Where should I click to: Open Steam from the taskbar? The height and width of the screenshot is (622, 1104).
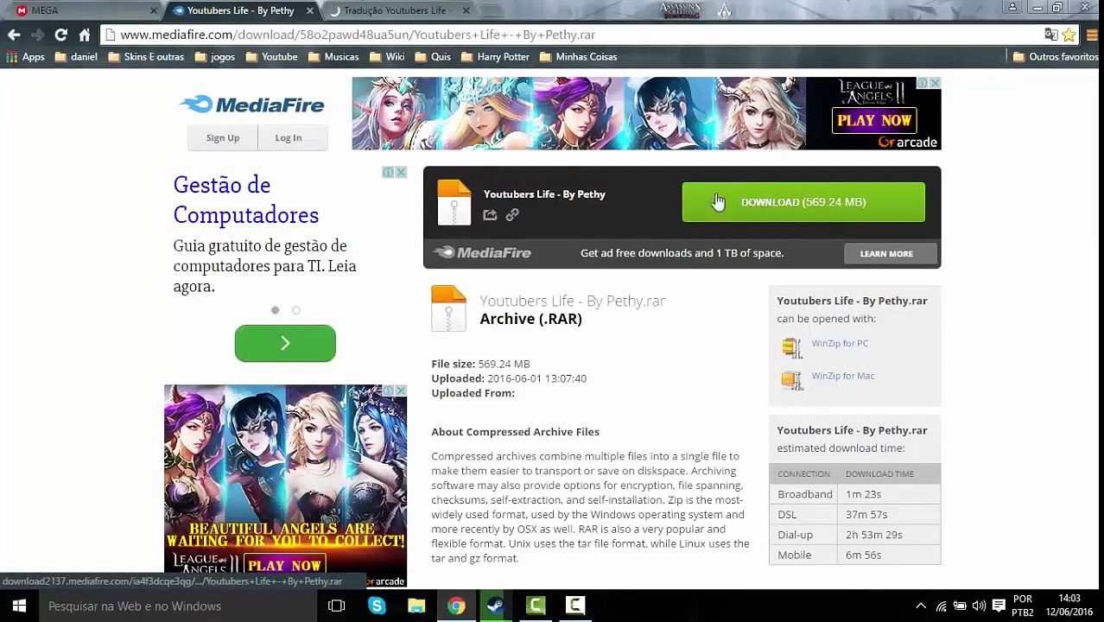(x=496, y=606)
